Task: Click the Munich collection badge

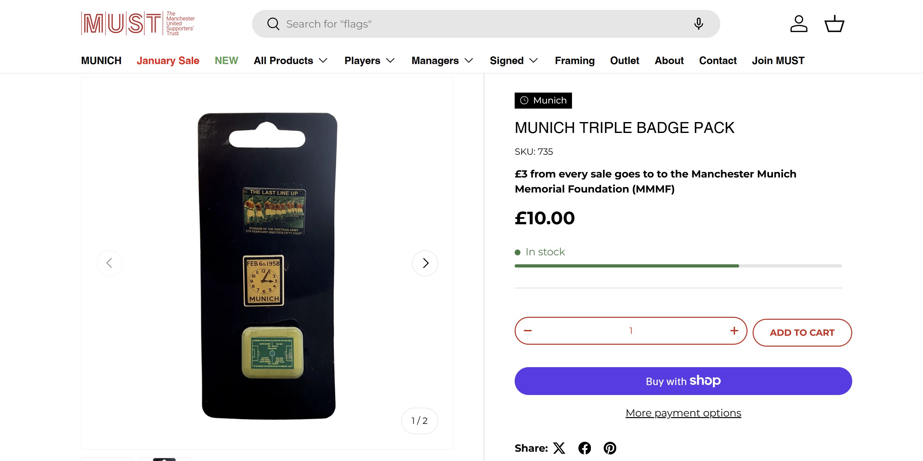Action: [x=543, y=100]
